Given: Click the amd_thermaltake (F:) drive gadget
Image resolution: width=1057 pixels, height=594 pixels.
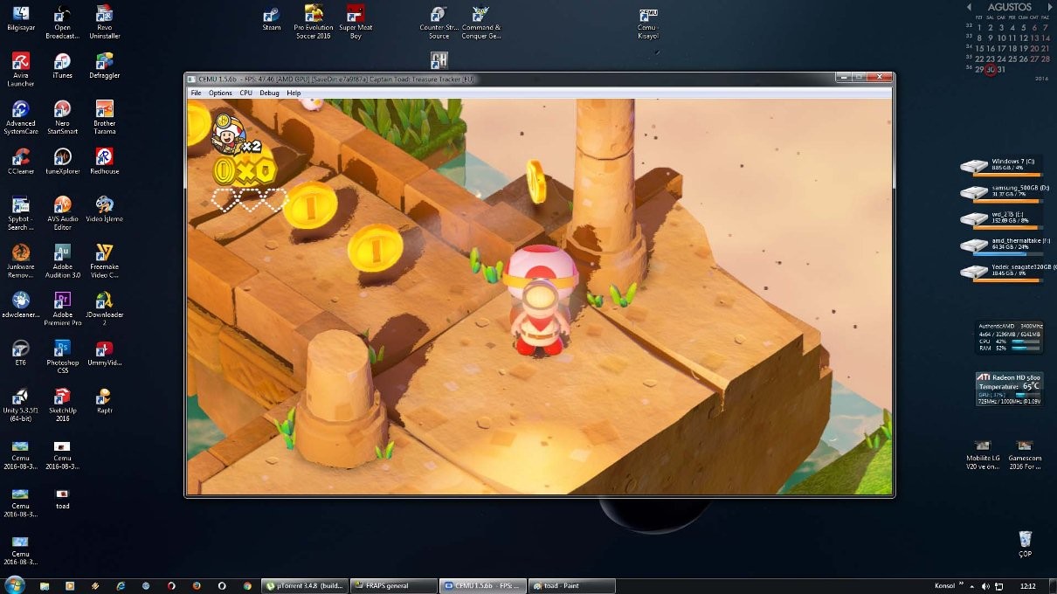Looking at the screenshot, I should [1003, 245].
